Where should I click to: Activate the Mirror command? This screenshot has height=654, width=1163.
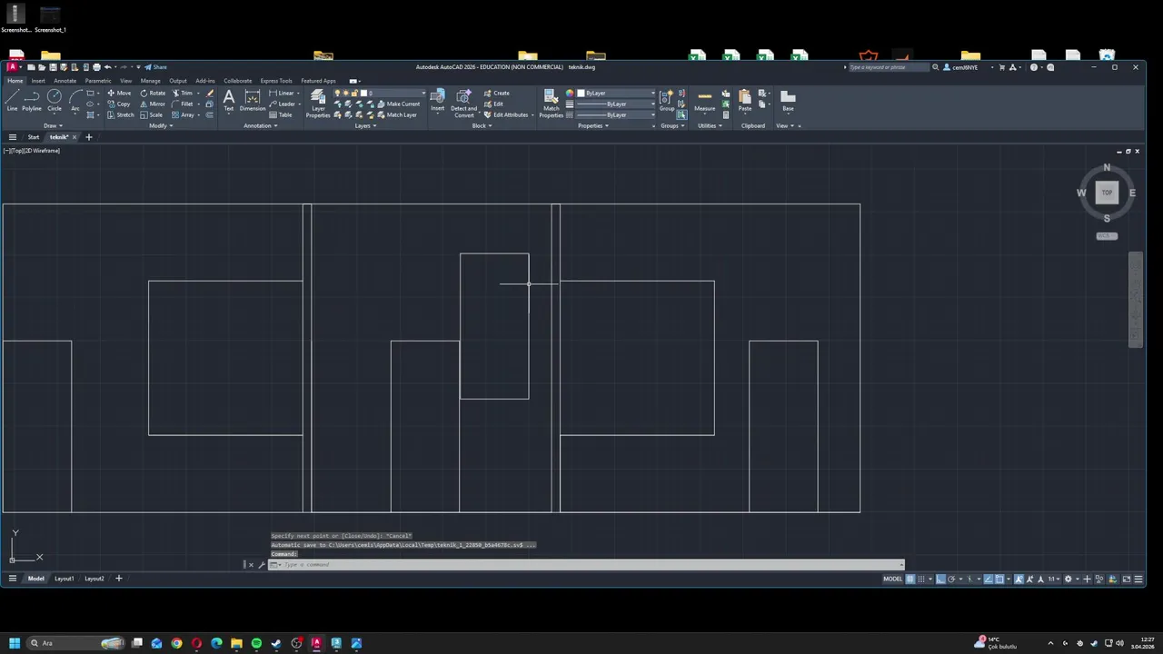(x=153, y=104)
